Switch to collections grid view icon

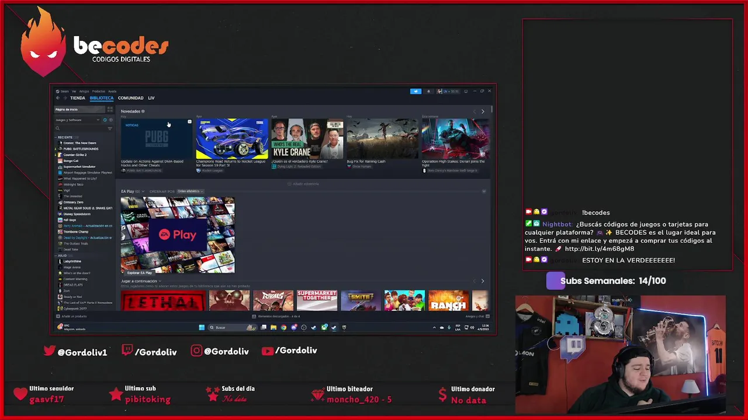point(110,109)
